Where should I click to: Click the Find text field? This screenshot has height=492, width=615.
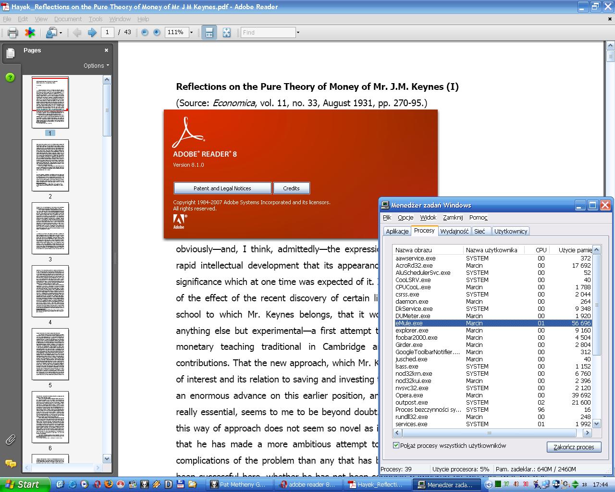268,33
